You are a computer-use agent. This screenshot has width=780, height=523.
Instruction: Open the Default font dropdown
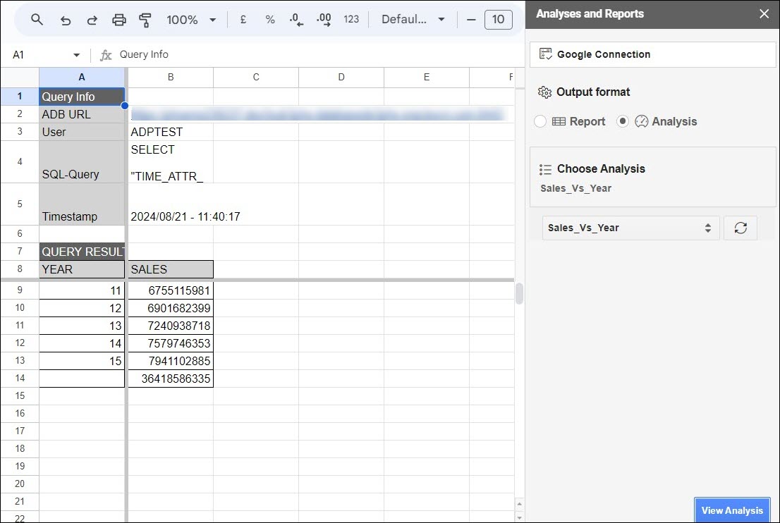tap(413, 20)
